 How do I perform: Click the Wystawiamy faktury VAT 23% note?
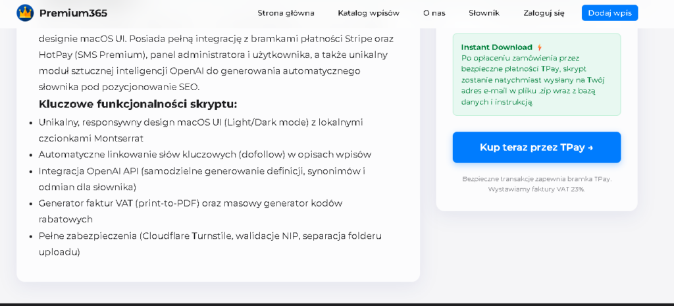coord(536,189)
